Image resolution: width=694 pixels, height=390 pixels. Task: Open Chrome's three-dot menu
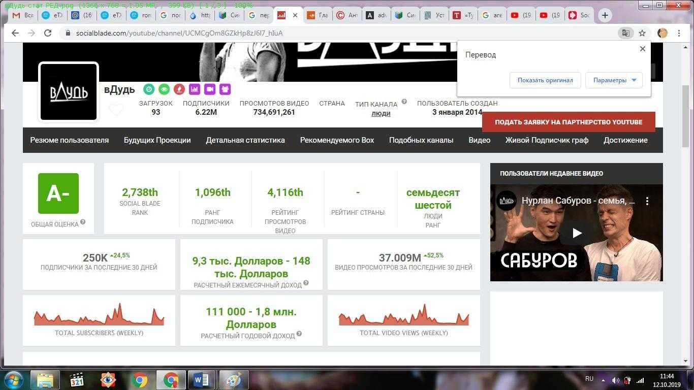click(x=679, y=33)
